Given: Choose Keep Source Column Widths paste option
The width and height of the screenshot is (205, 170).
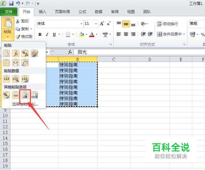Looking at the screenshot, I should pyautogui.click(x=16, y=63).
